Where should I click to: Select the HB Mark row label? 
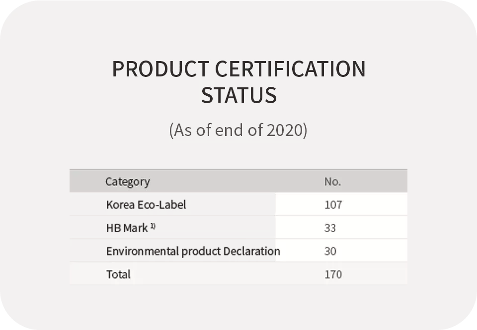(127, 228)
